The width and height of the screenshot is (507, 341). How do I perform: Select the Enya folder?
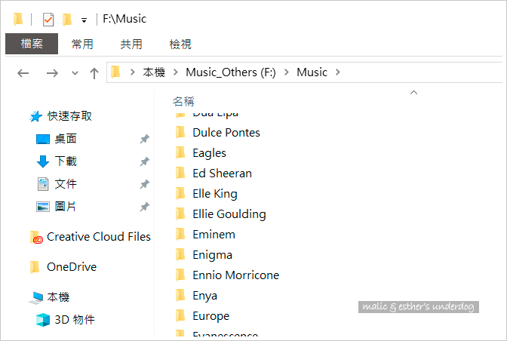point(204,296)
